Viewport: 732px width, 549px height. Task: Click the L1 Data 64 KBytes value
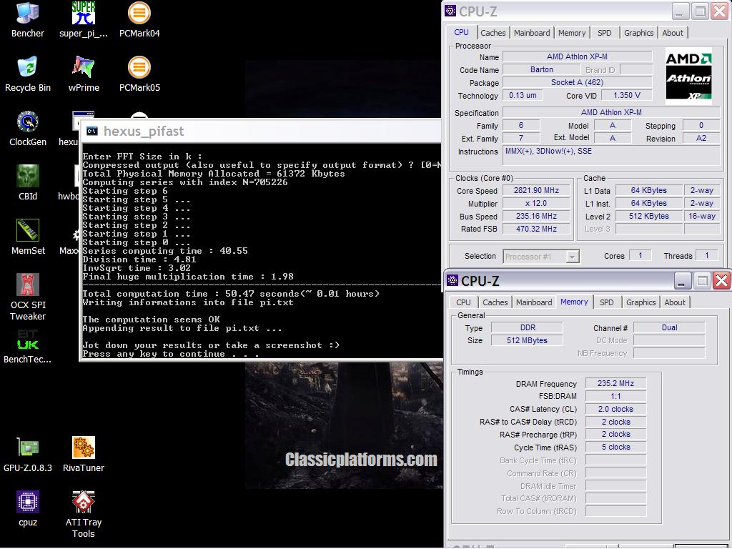(648, 190)
